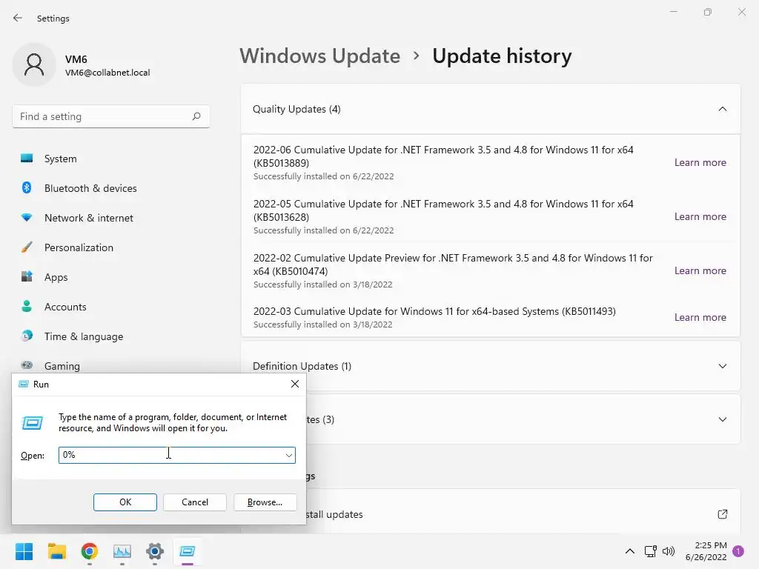This screenshot has width=759, height=569.
Task: Click the Apps sidebar icon
Action: tap(27, 277)
